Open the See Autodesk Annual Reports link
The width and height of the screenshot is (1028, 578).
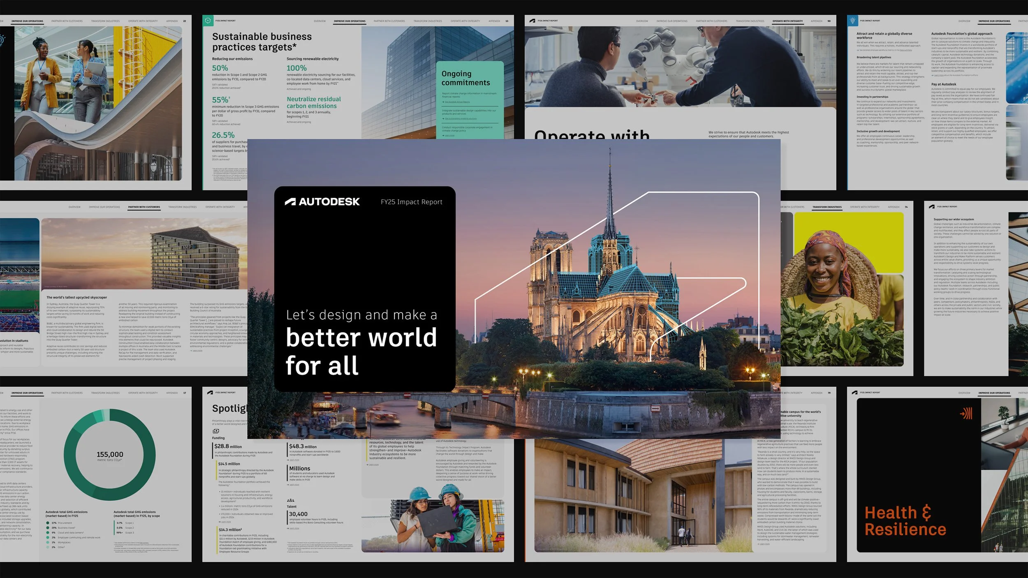[x=456, y=102]
